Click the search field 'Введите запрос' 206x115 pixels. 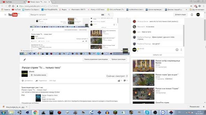65,15
